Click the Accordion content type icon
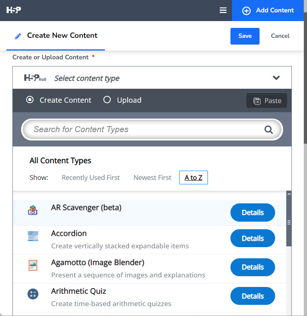Screen dimensions: 307x316 (33, 236)
